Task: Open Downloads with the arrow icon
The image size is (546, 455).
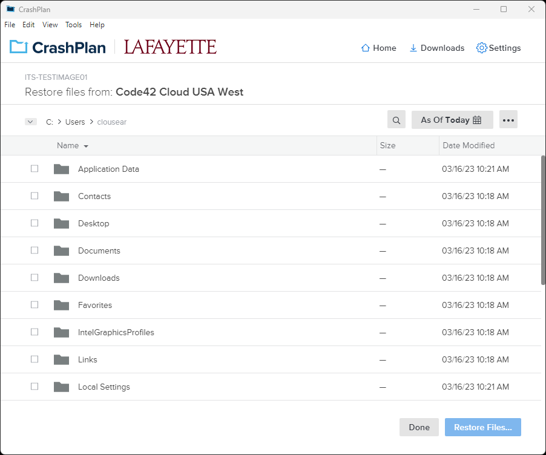Action: 413,48
